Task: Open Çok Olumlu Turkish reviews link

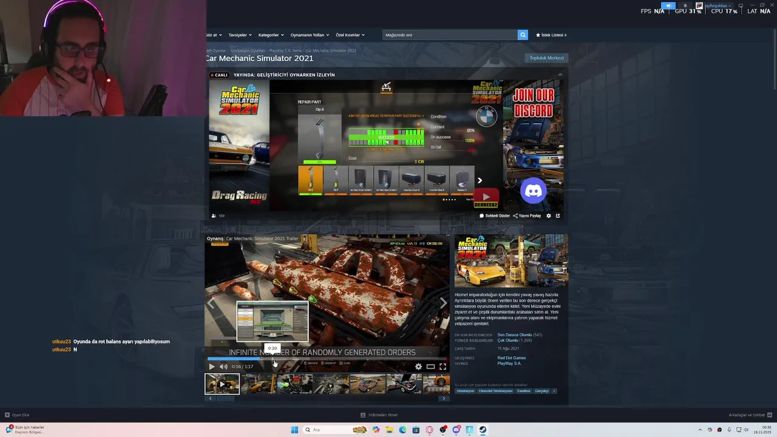Action: tap(507, 340)
